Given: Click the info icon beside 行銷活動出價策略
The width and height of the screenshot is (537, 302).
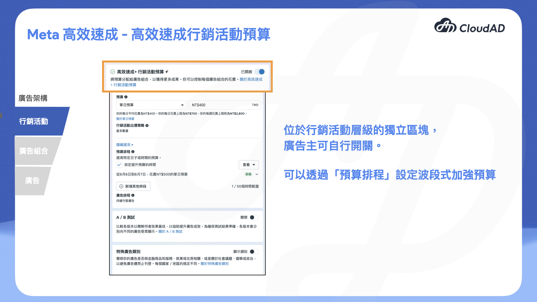Looking at the screenshot, I should pos(147,126).
